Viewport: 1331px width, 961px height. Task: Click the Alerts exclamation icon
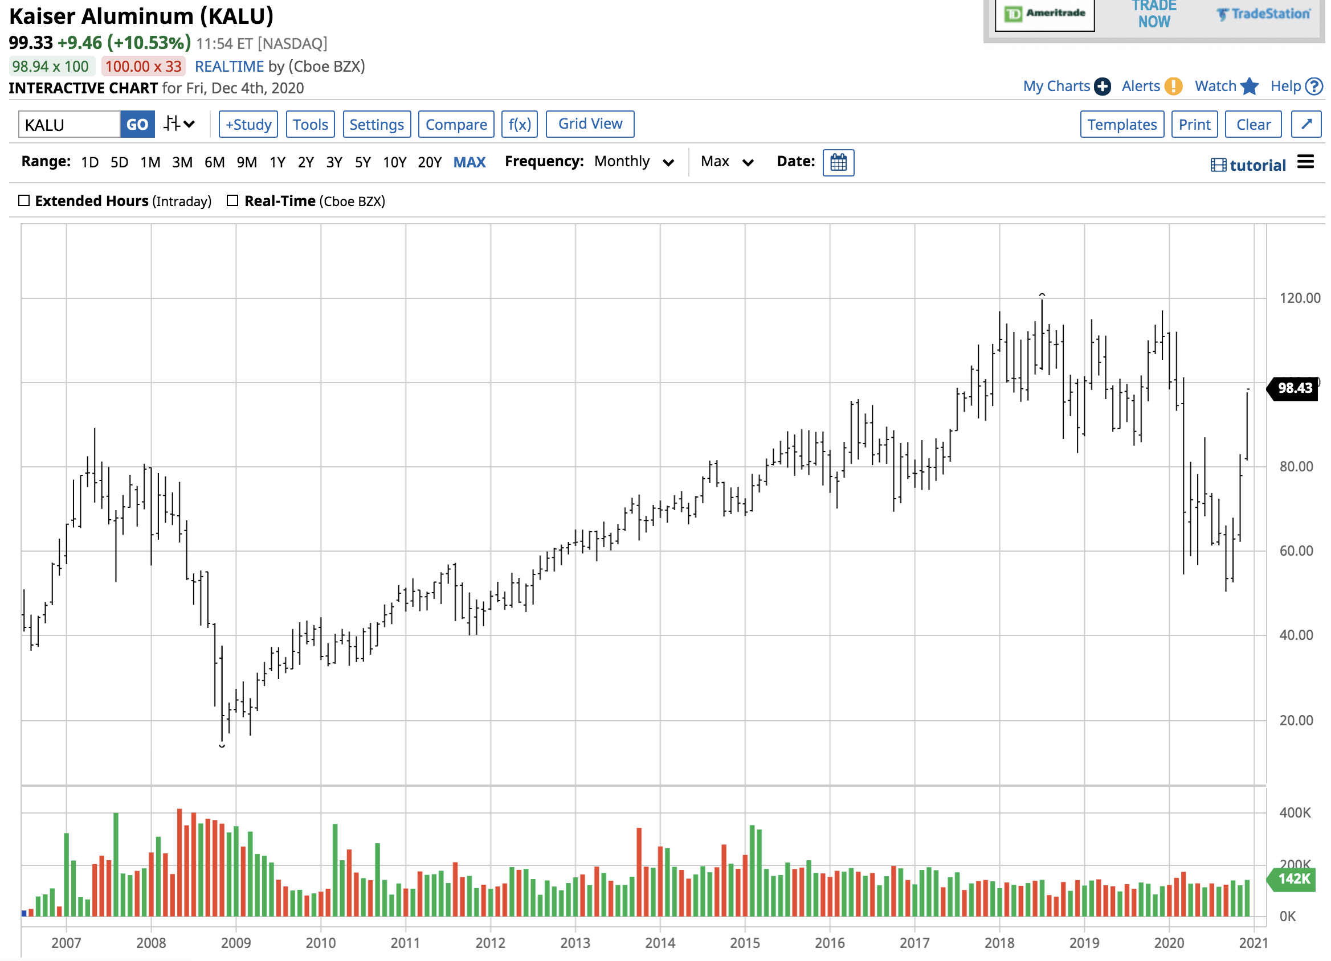click(1173, 86)
